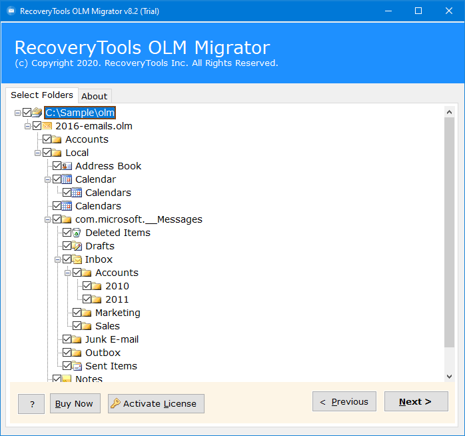Screen dimensions: 465x436
Task: Collapse the Calendar node
Action: (47, 179)
